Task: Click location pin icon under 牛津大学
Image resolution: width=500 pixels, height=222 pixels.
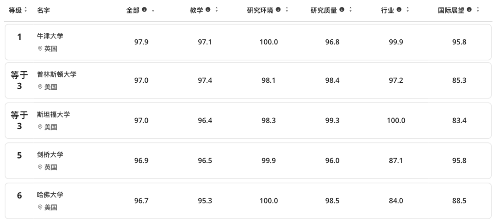Action: point(40,49)
